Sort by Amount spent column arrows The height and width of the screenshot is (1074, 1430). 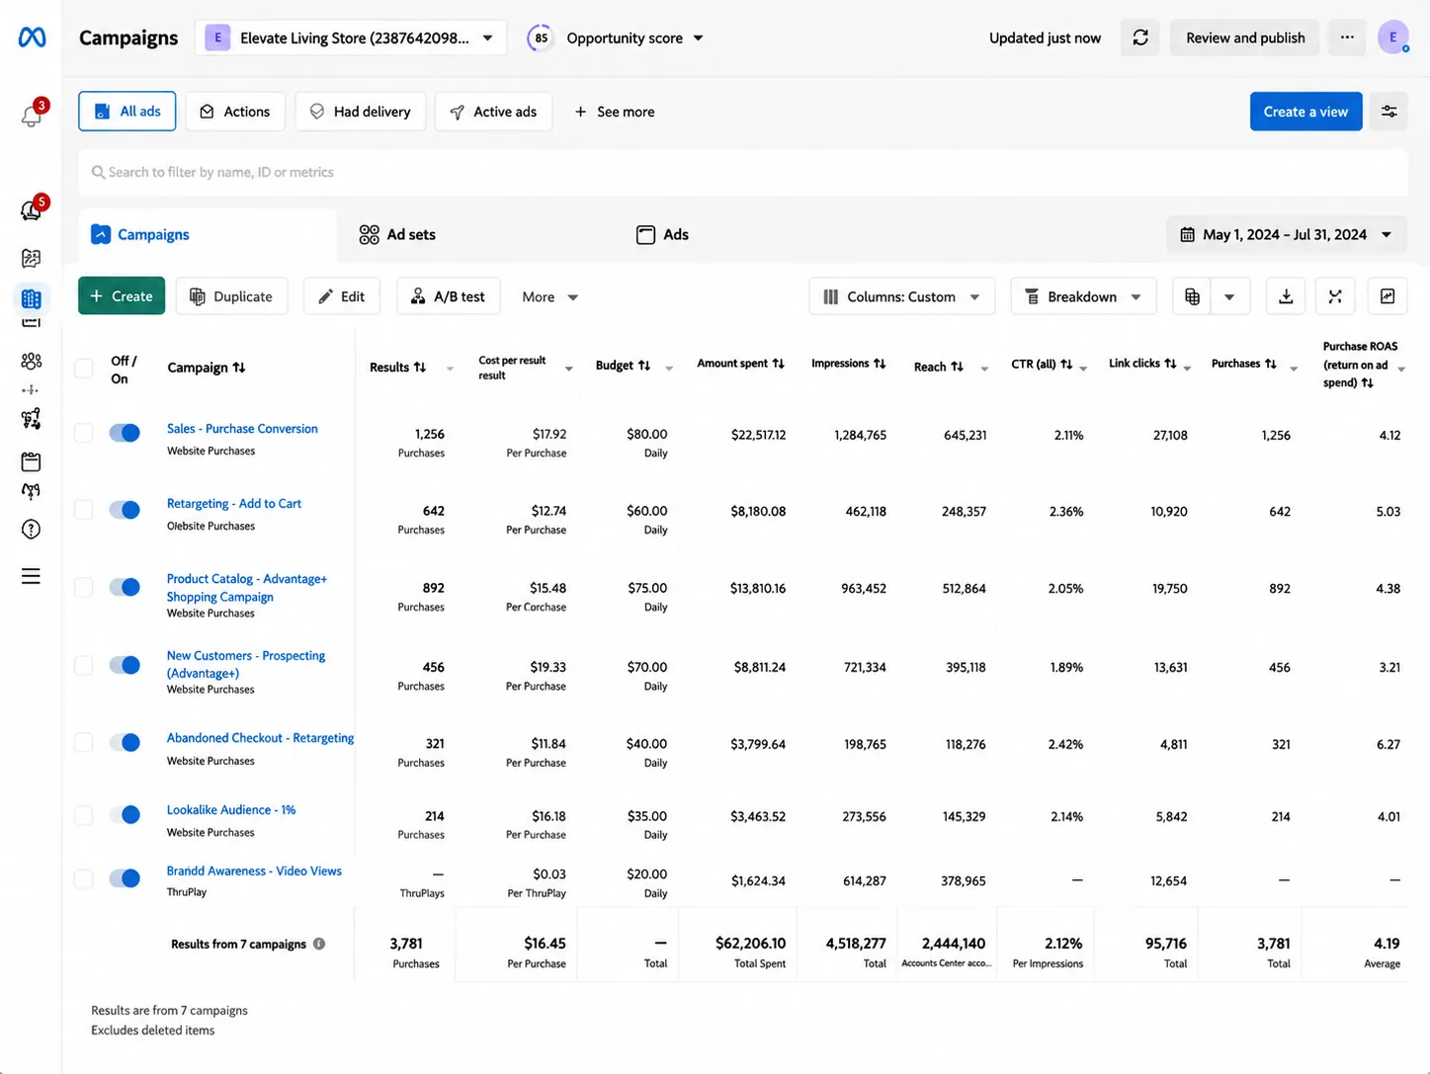click(x=779, y=364)
